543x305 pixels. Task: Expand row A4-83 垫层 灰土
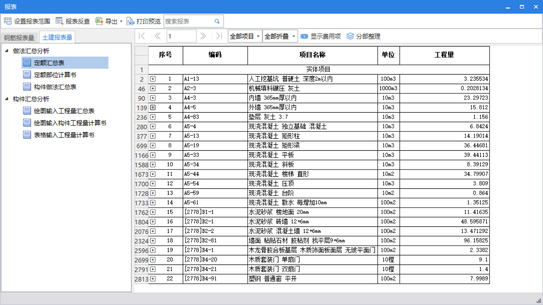[x=153, y=117]
